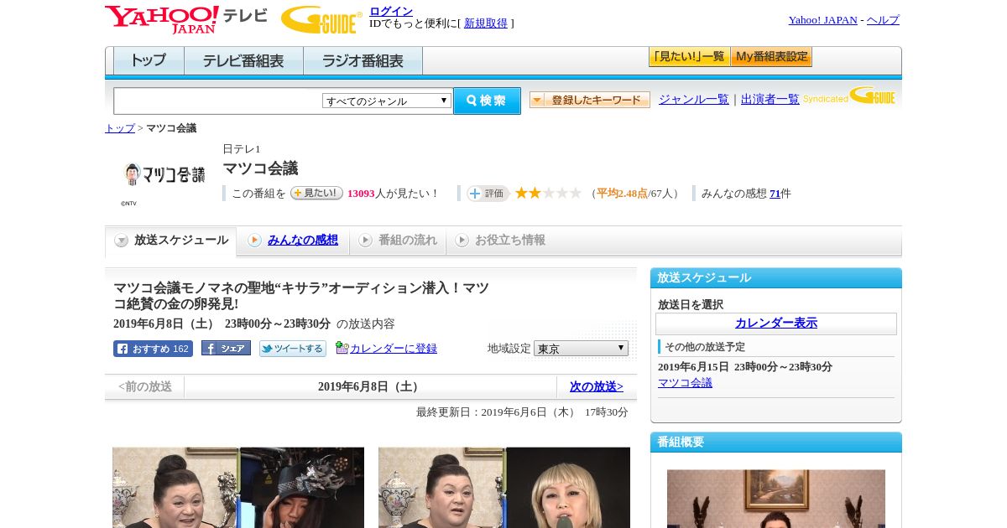Viewport: 1007px width, 528px height.
Task: Open the 出演者一覧 link
Action: 770,100
